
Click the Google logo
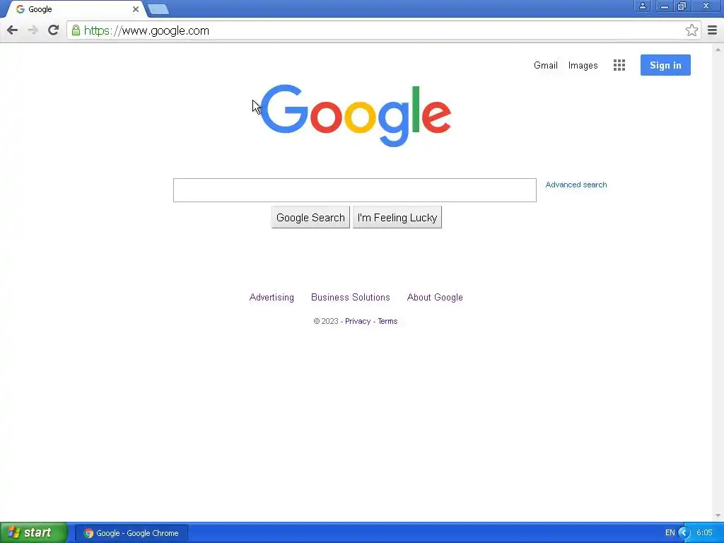click(x=356, y=115)
